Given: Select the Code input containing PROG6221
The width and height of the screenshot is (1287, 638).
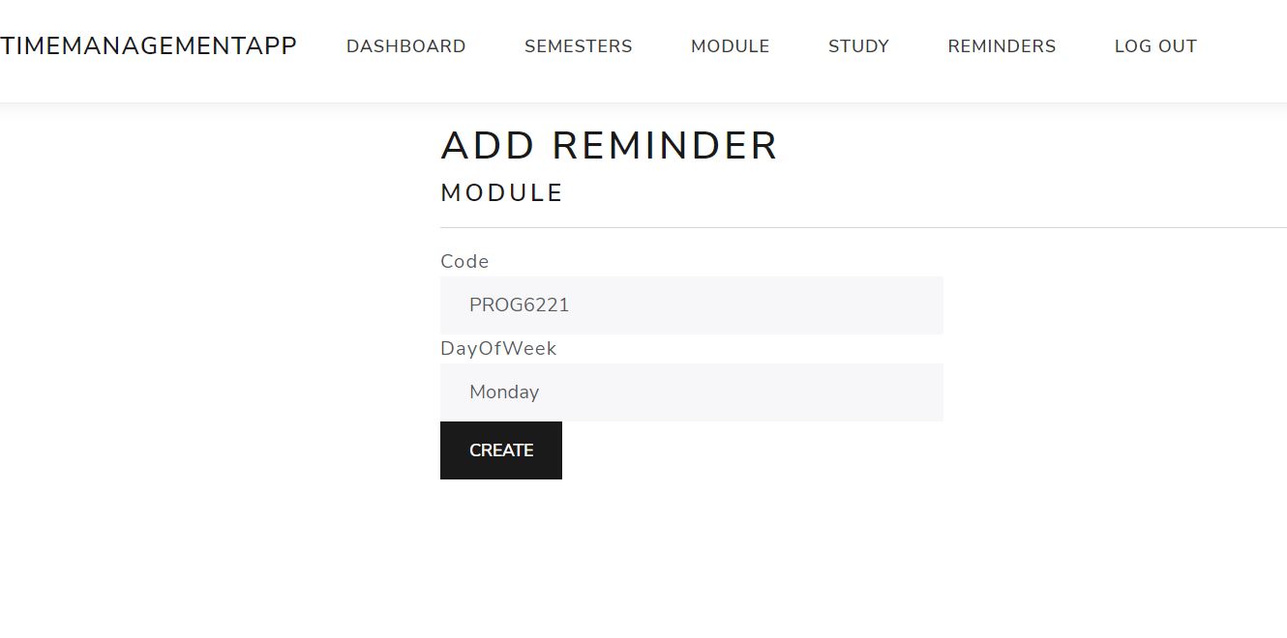Looking at the screenshot, I should [x=691, y=304].
